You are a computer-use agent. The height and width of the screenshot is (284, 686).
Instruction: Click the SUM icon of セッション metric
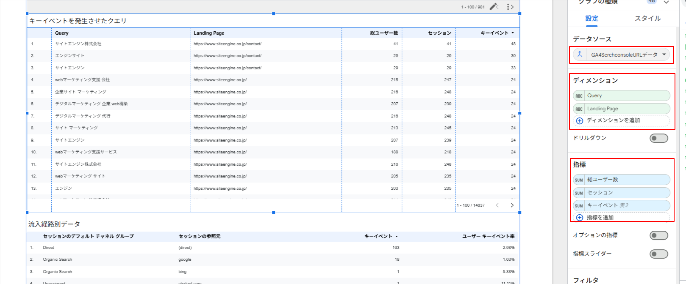tap(579, 193)
